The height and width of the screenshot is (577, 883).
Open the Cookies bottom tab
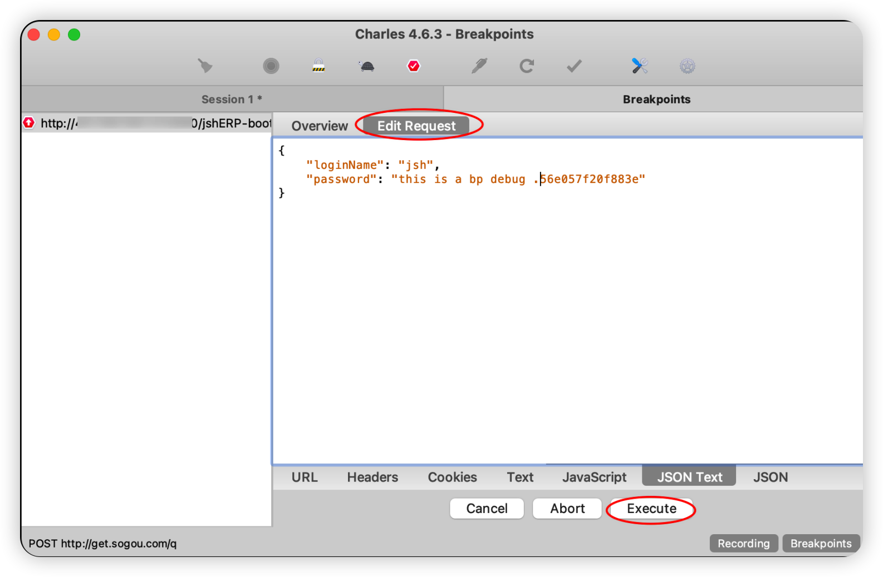(x=452, y=477)
